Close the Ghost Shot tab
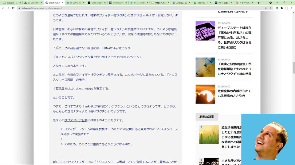This screenshot has height=165, width=295. tap(105, 3)
